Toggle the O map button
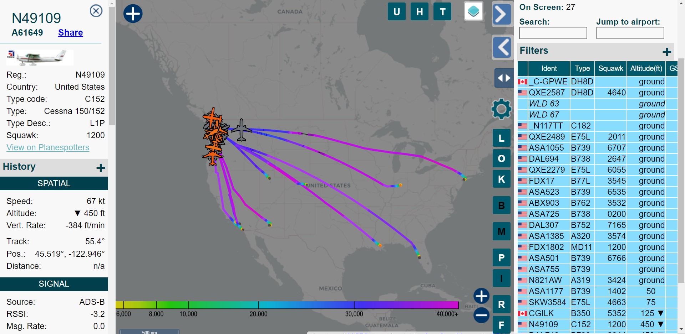This screenshot has height=334, width=685. (502, 158)
